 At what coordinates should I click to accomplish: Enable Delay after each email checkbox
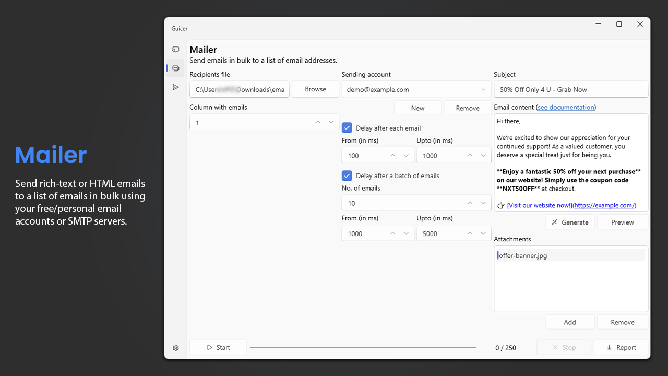pyautogui.click(x=347, y=128)
